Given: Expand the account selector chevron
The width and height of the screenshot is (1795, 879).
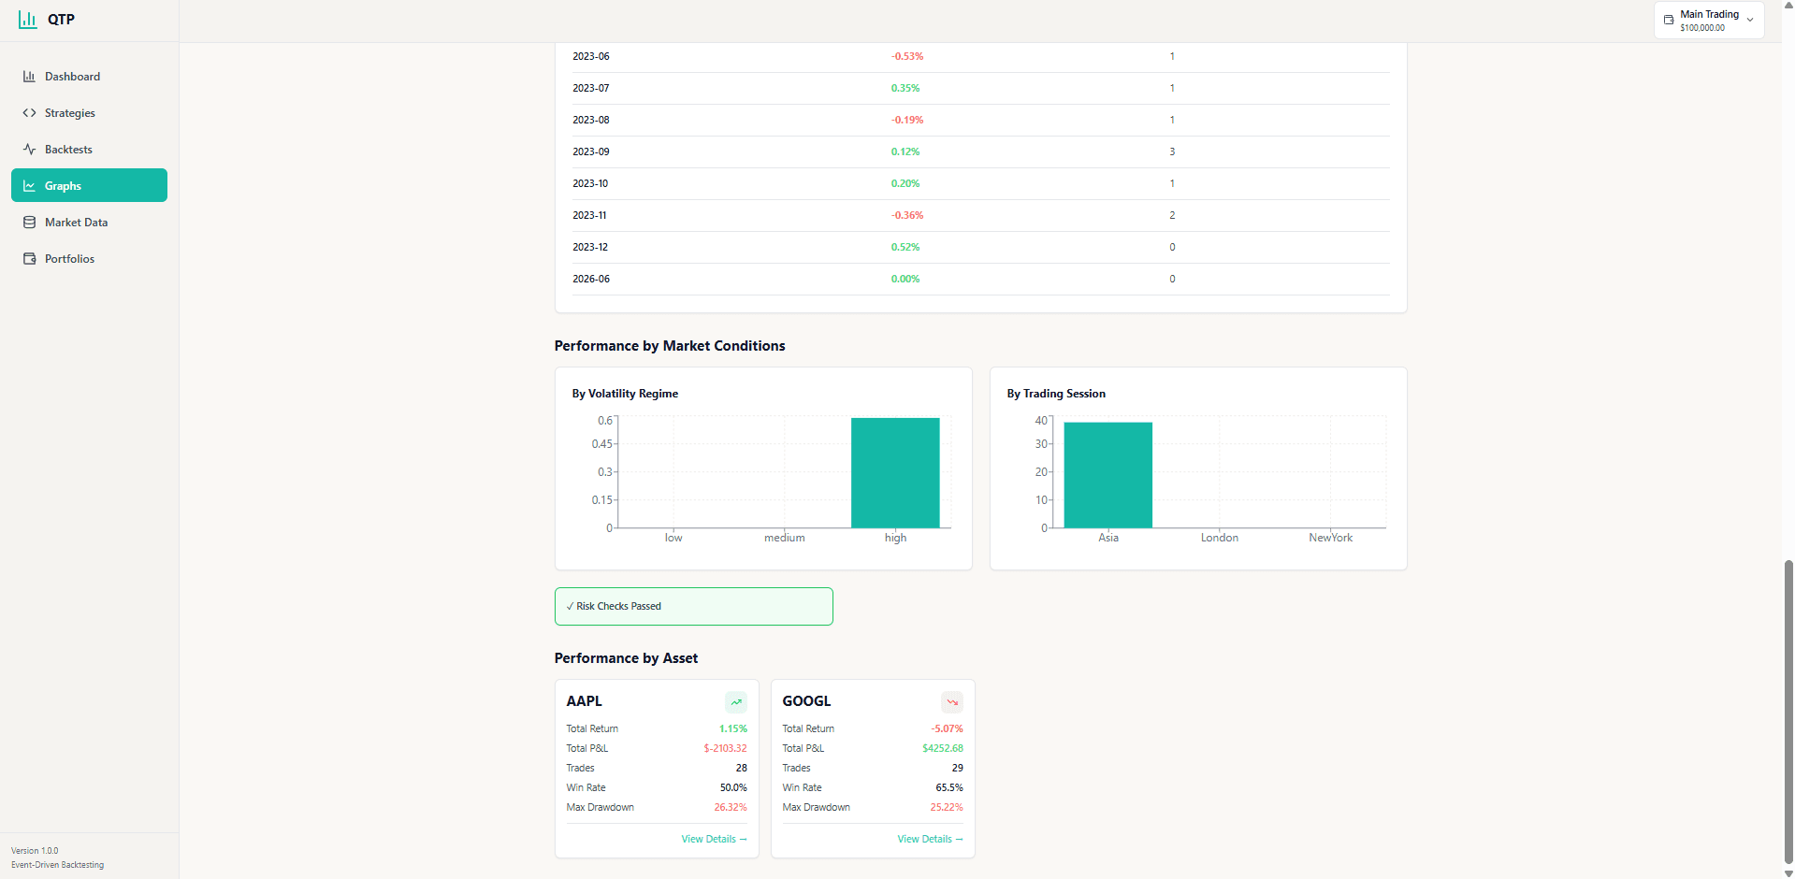Looking at the screenshot, I should (x=1750, y=20).
